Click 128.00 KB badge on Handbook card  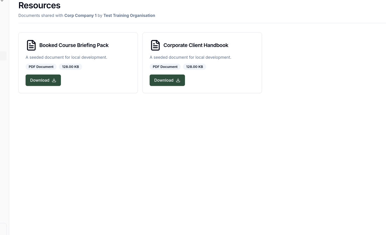[194, 67]
